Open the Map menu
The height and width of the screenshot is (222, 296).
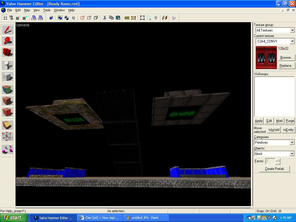[27, 10]
